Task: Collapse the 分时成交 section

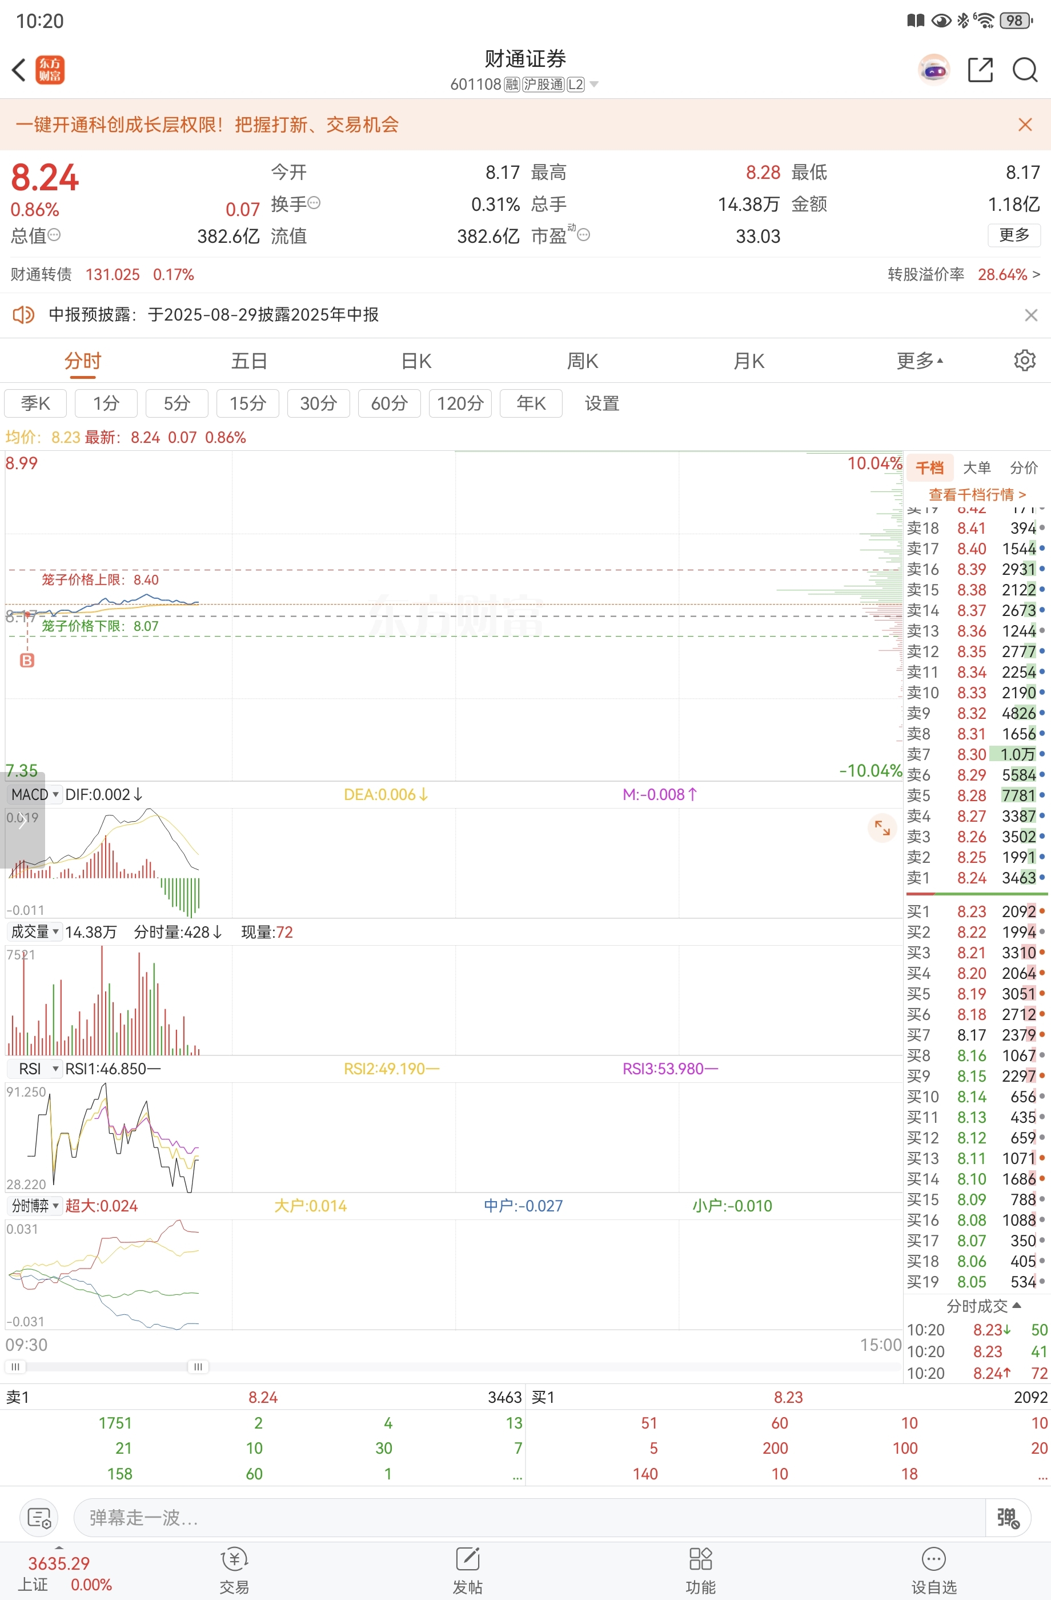Action: click(x=983, y=1306)
